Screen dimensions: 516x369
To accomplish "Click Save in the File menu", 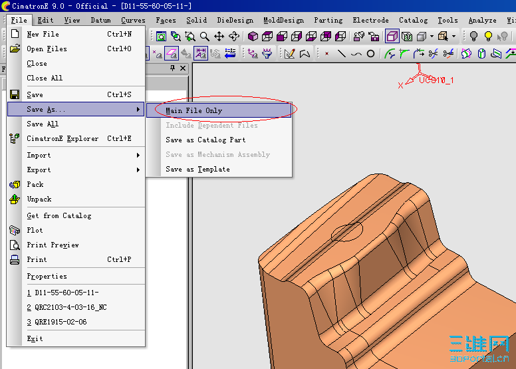I will click(x=76, y=94).
